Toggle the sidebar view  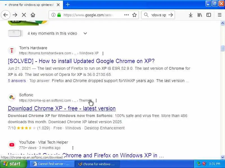pos(208,15)
